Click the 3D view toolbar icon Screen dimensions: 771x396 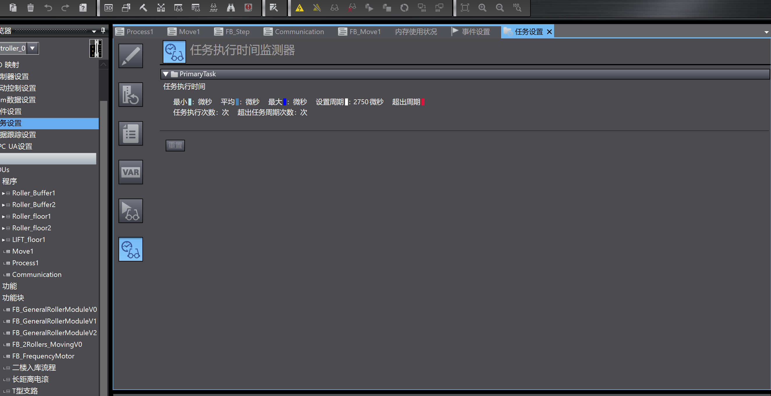point(108,8)
